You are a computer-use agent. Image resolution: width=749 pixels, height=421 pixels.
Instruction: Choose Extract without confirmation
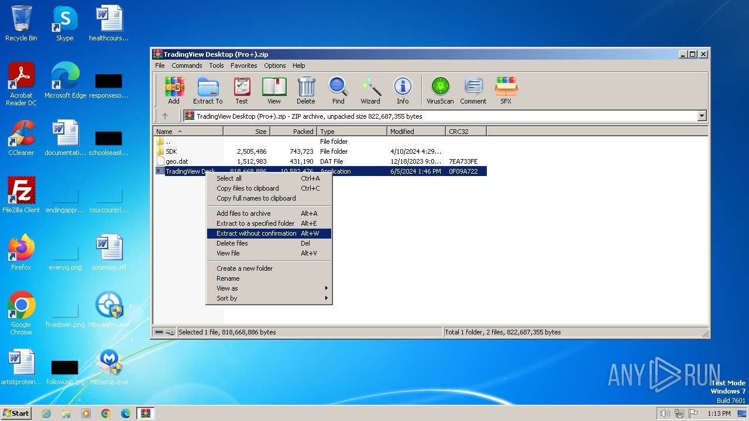click(269, 233)
